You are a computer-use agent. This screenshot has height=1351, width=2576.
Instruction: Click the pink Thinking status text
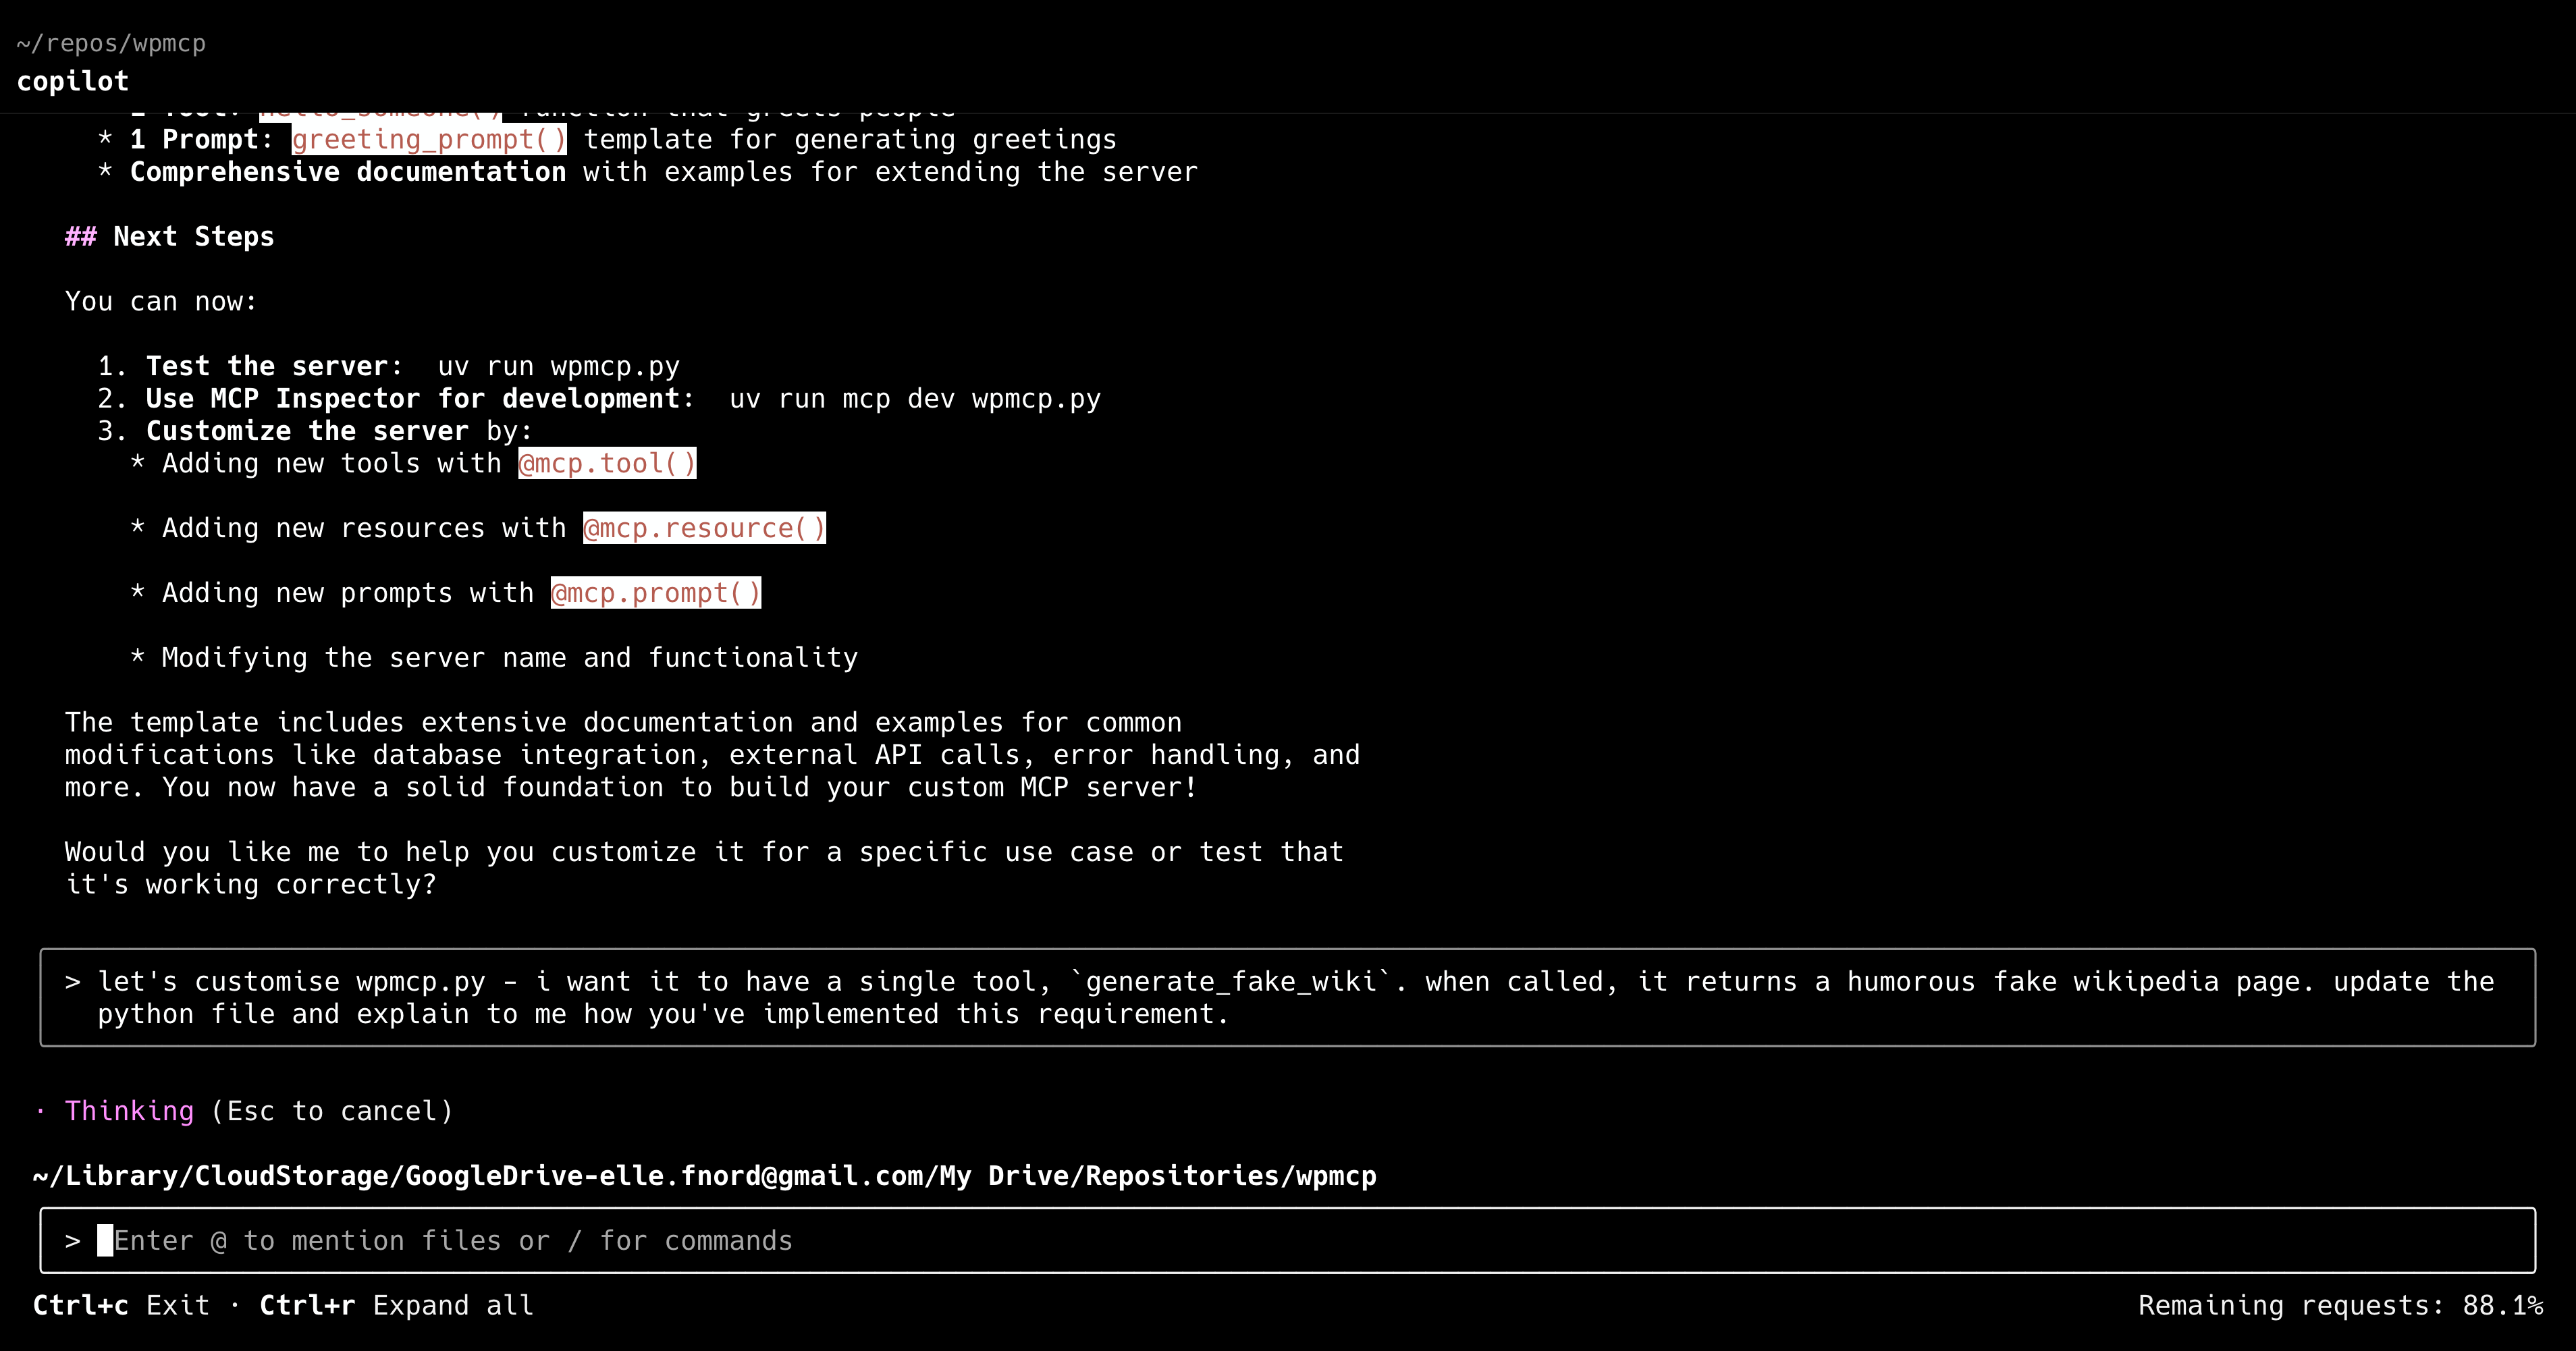point(129,1111)
